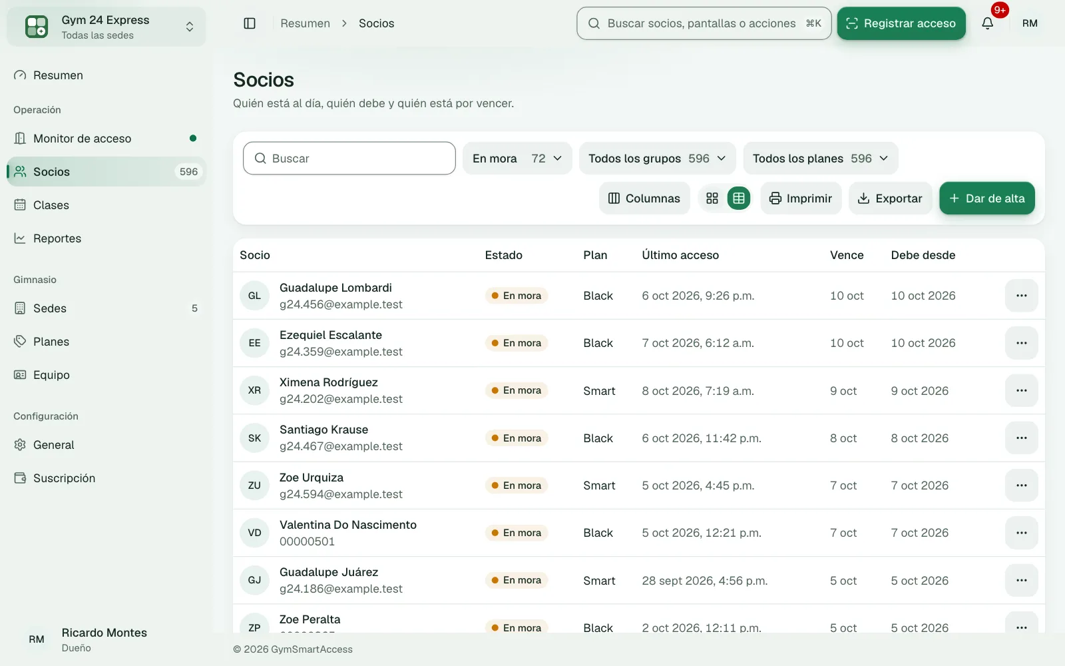Click the XR avatar of Ximena Rodríguez
This screenshot has height=666, width=1065.
click(x=254, y=390)
